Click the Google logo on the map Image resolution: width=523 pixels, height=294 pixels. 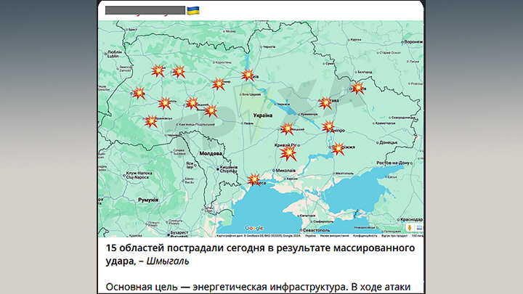254,228
